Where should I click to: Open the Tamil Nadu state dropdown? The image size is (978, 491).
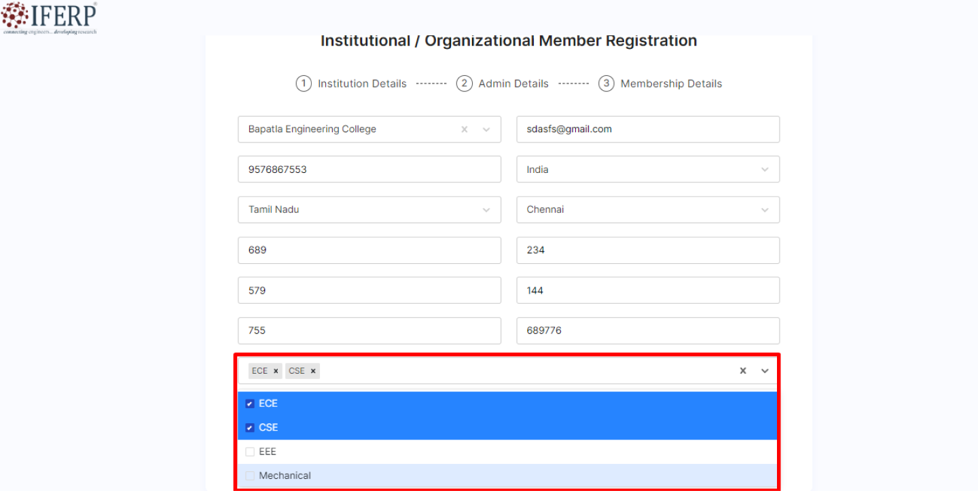(486, 210)
